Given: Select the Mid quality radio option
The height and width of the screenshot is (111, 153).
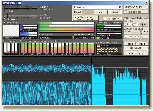Looking at the screenshot, I should pyautogui.click(x=133, y=25).
